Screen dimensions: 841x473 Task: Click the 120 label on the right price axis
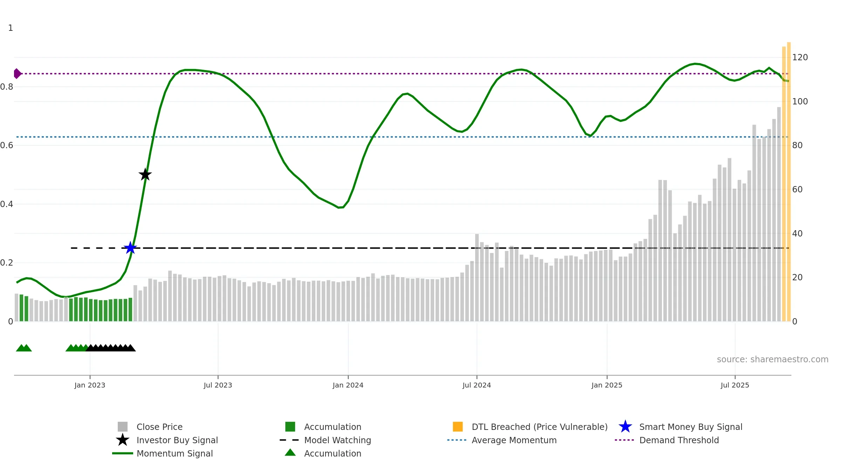(x=800, y=57)
